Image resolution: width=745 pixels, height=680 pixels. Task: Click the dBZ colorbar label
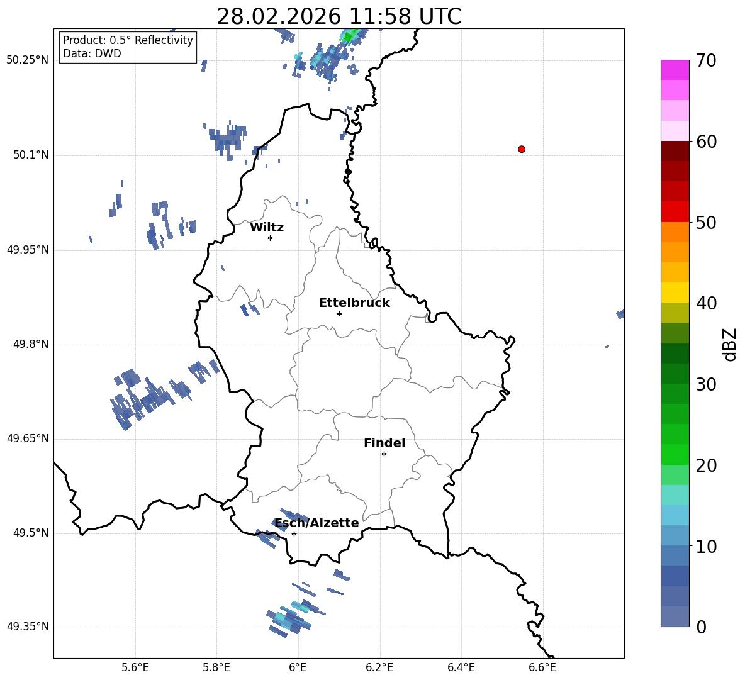point(729,344)
